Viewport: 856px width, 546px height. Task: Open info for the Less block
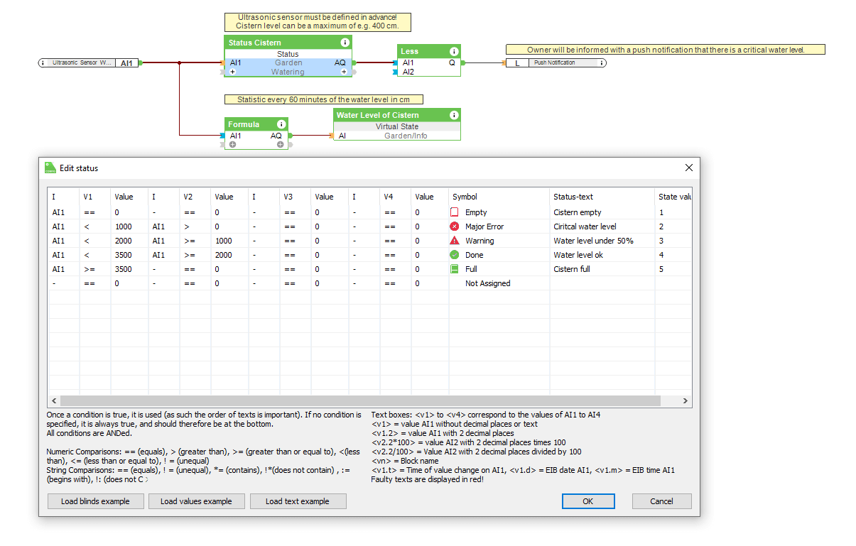pos(453,51)
